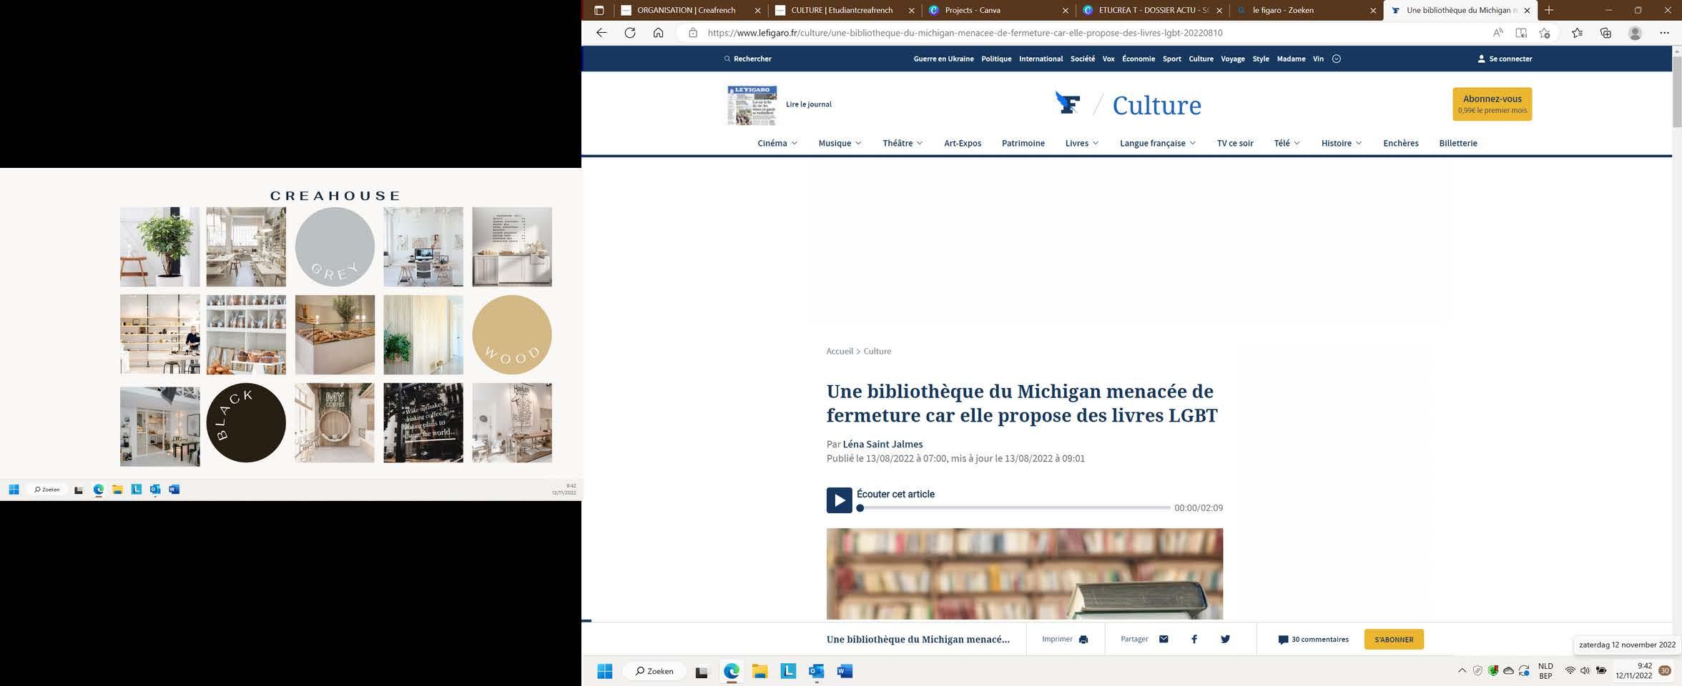Click the Le Figaro F logo

click(1068, 103)
